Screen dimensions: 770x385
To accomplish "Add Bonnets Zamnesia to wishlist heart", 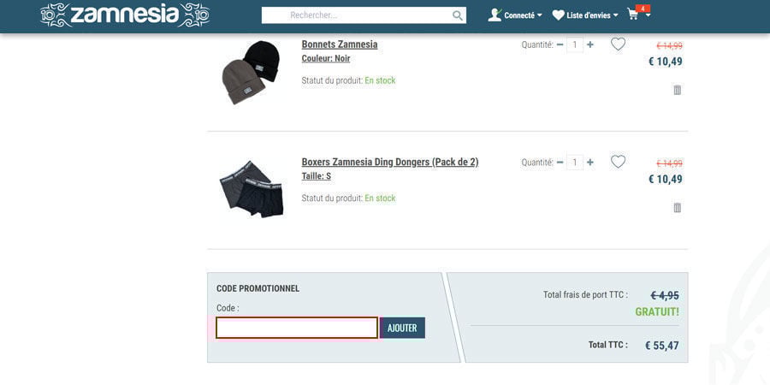I will tap(618, 44).
